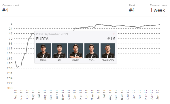Click the Jun 20 label on the x-axis
The image size is (170, 104).
pyautogui.click(x=157, y=95)
